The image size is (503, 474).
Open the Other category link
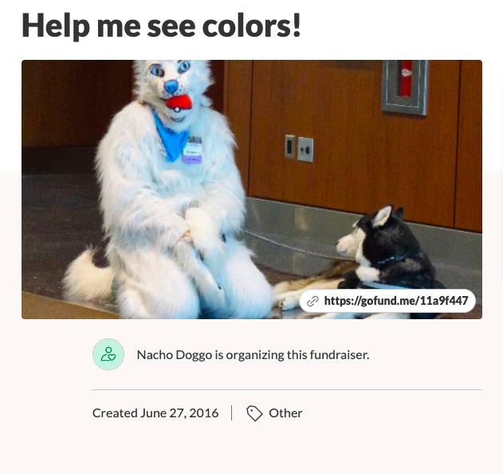pos(285,413)
